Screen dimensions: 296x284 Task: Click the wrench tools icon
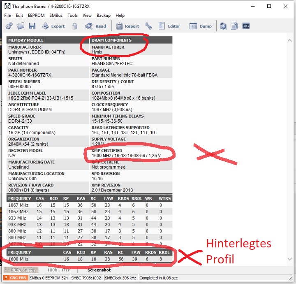(x=148, y=26)
